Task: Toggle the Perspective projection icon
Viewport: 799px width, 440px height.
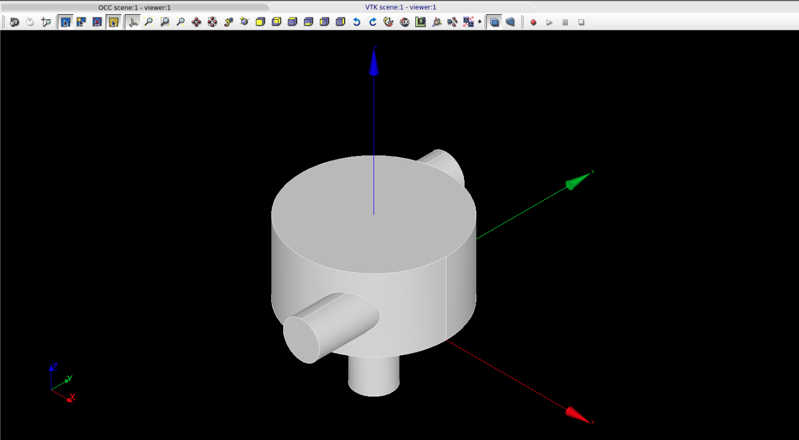Action: click(x=510, y=22)
